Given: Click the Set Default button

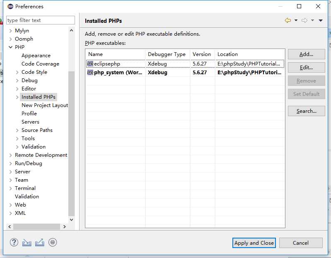Looking at the screenshot, I should 306,94.
